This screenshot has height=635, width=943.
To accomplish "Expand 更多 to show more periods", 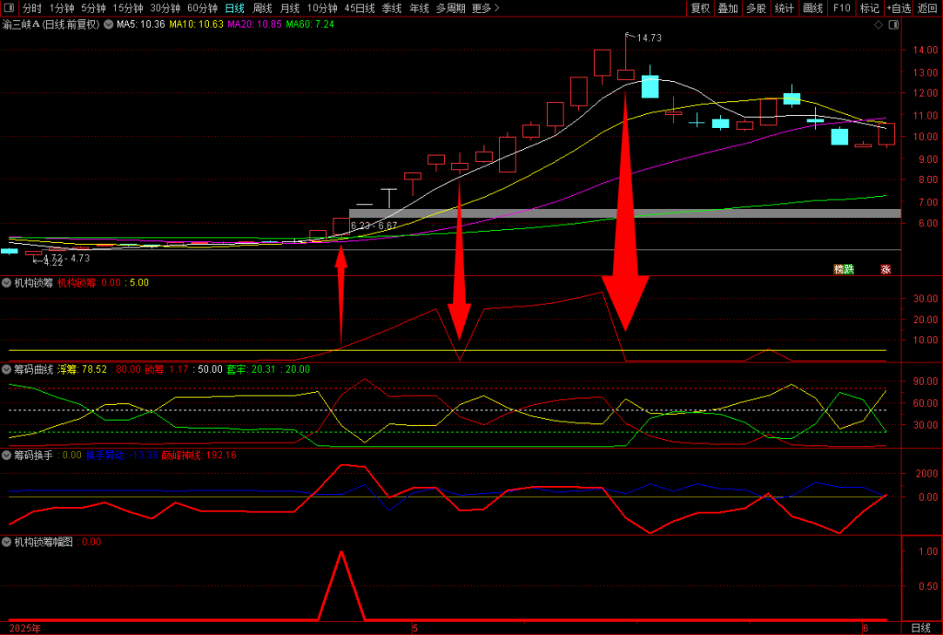I will pos(485,8).
